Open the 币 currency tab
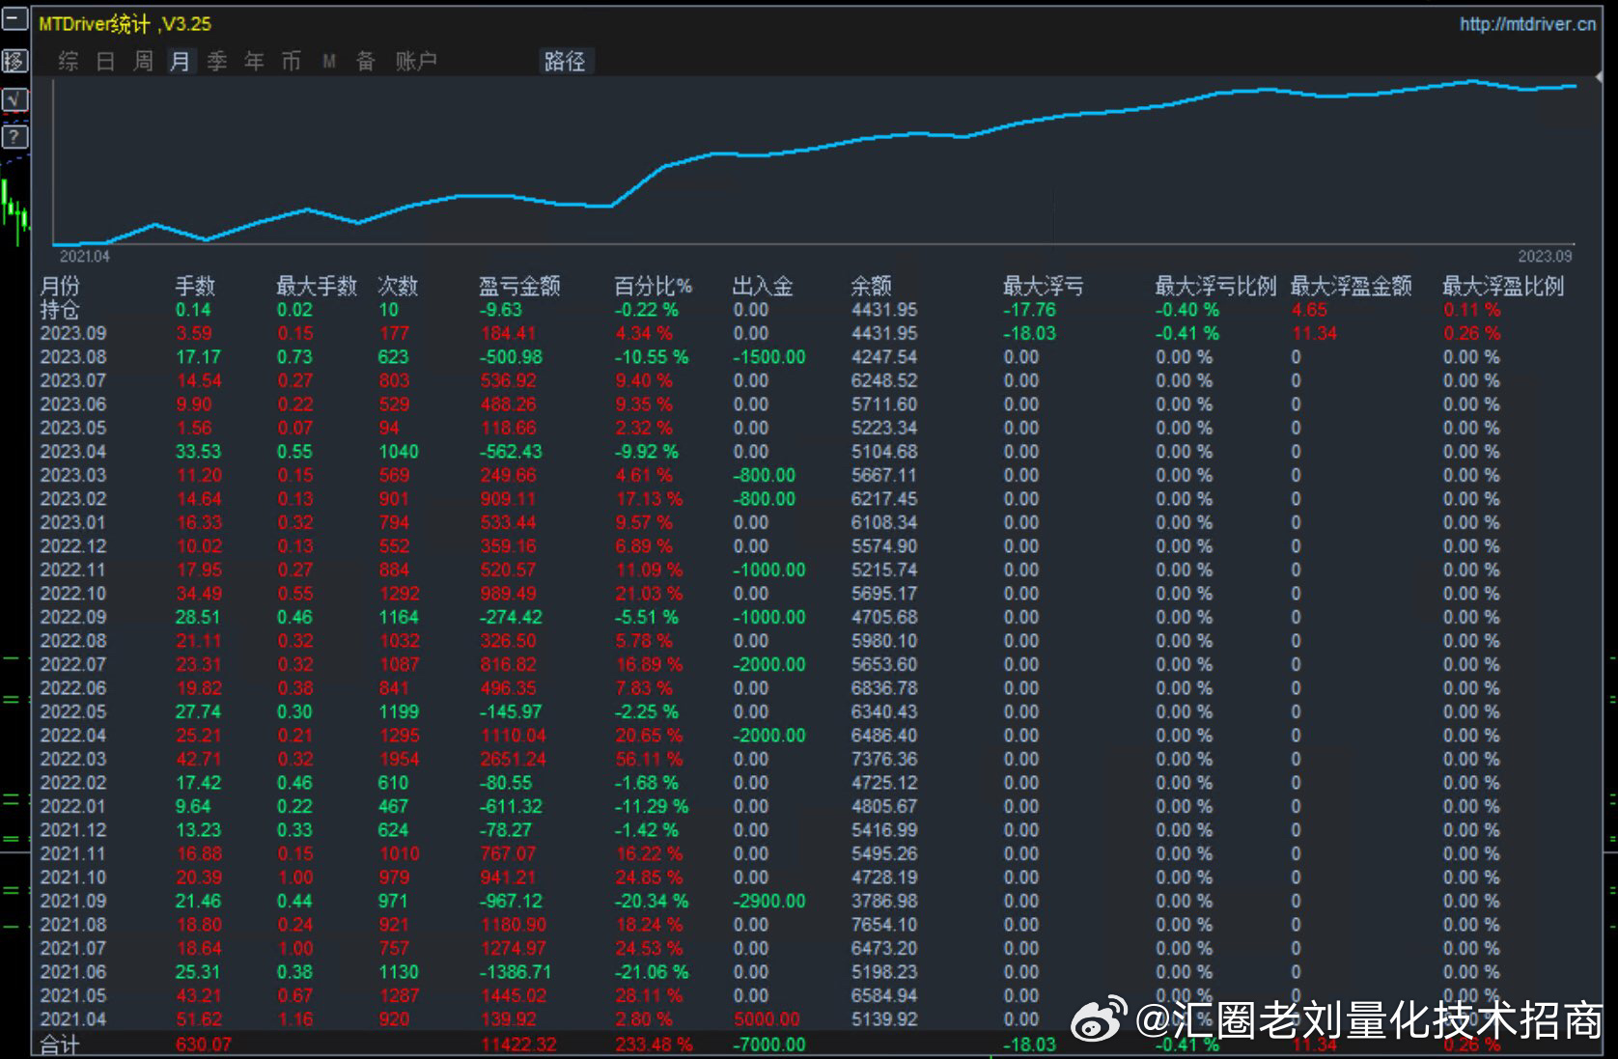 pos(291,62)
